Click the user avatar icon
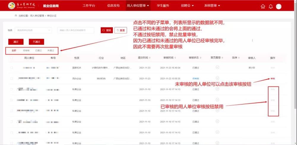 coord(279,7)
